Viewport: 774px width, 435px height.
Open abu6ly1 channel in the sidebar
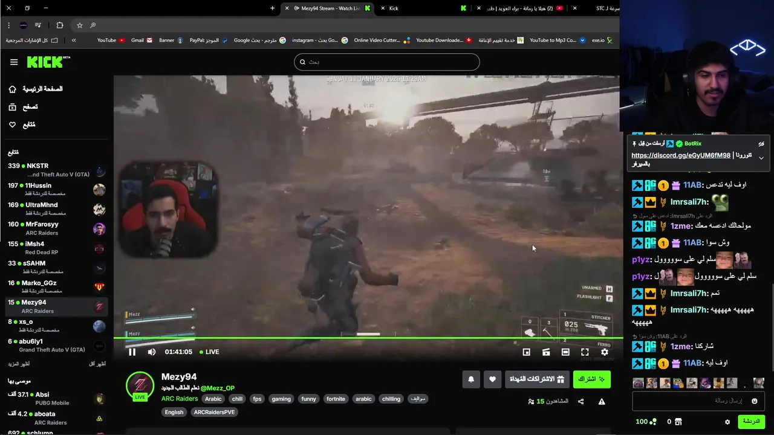click(56, 345)
